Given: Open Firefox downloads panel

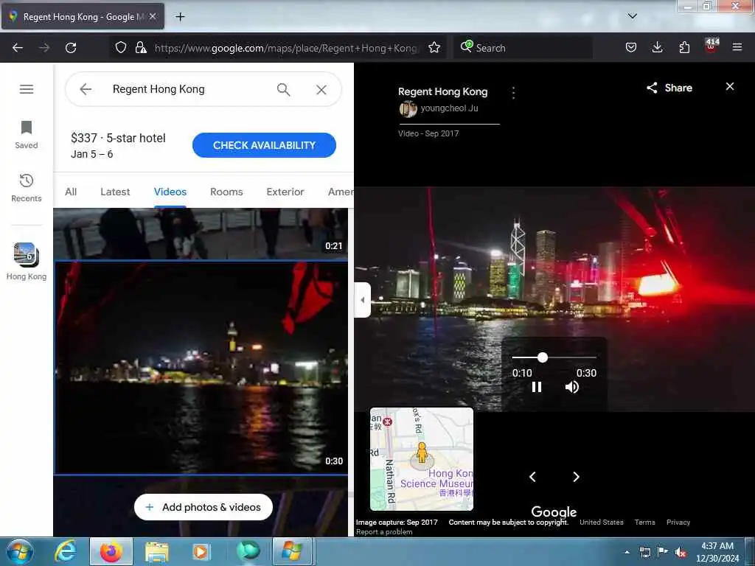Looking at the screenshot, I should pos(657,47).
